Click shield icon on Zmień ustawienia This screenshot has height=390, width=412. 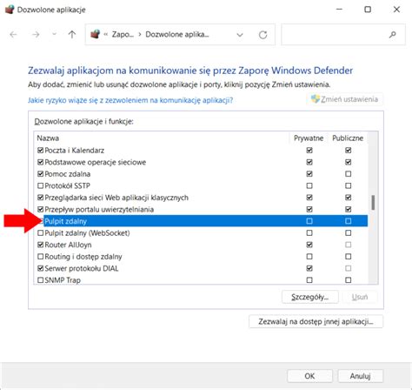tap(316, 98)
